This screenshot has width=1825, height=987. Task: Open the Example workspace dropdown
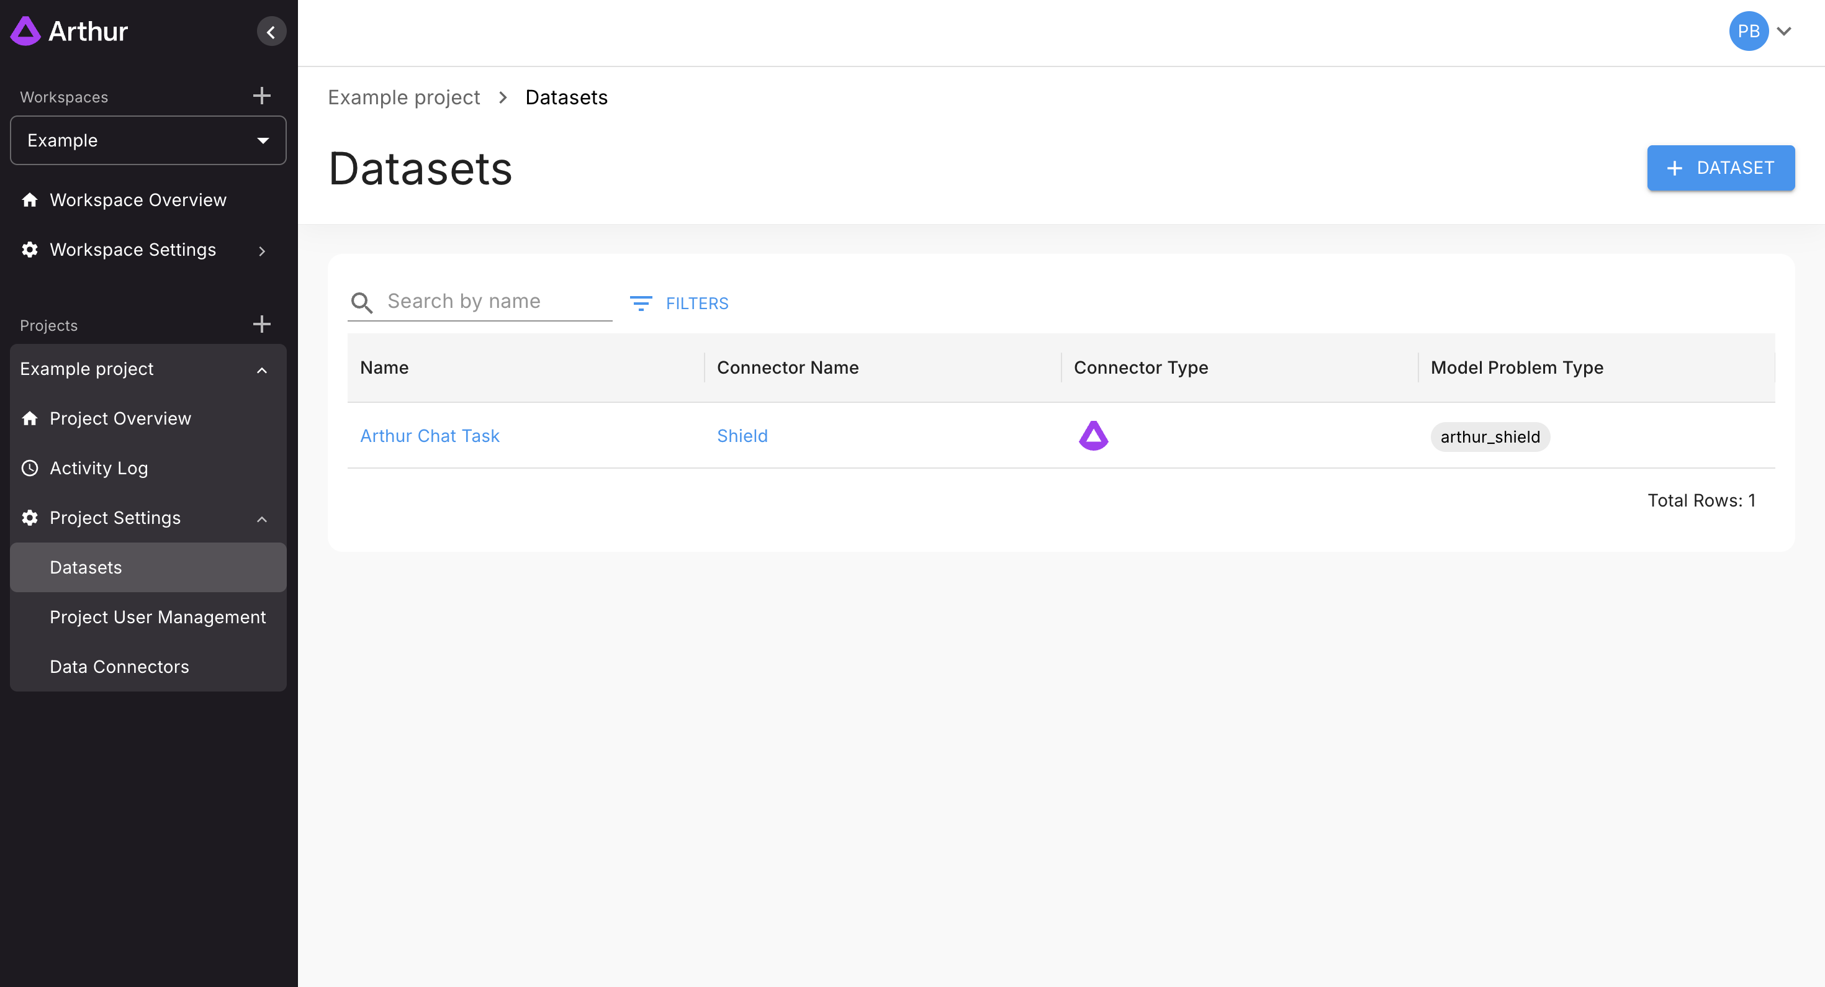[x=148, y=140]
